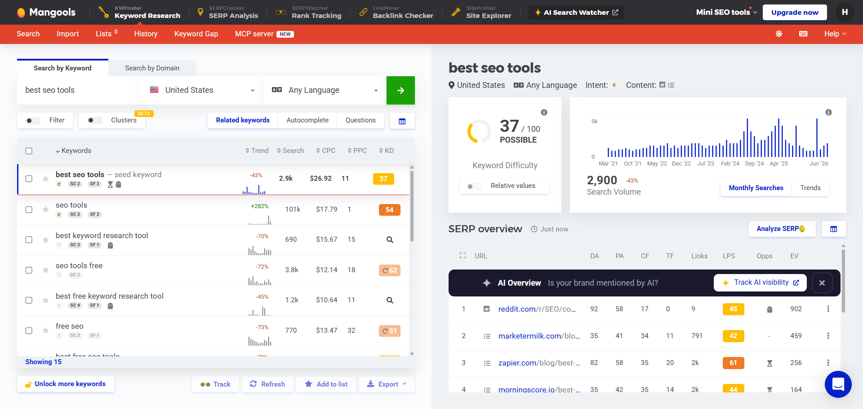Toggle the Filter switch
Screen dimensions: 863x409
pos(33,121)
